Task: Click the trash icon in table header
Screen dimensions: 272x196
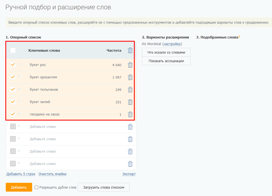Action: [x=130, y=50]
